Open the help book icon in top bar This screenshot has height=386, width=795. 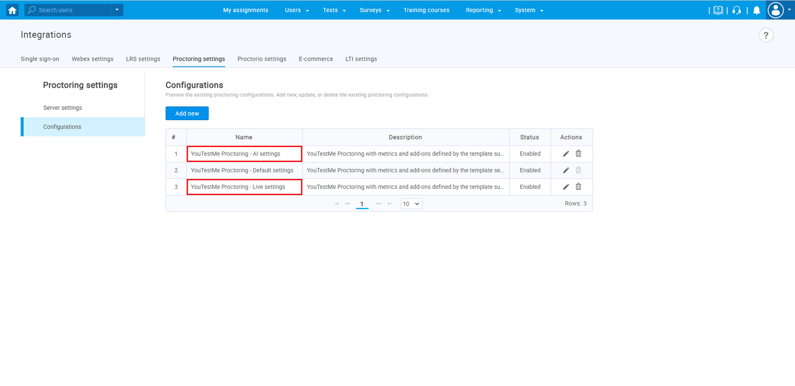tap(718, 10)
